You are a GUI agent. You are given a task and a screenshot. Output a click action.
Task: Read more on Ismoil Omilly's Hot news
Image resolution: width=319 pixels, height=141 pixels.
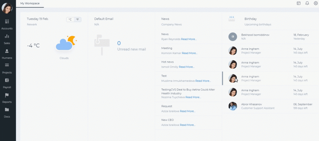click(187, 67)
